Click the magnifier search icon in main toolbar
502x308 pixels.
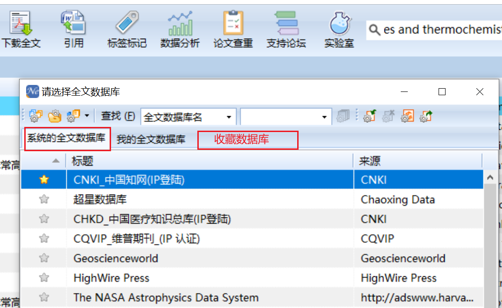pos(374,30)
